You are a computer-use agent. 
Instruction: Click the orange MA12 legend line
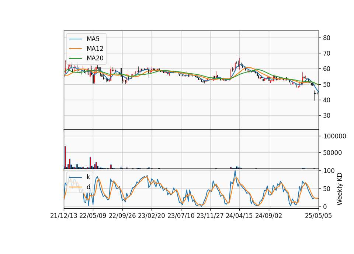click(75, 49)
